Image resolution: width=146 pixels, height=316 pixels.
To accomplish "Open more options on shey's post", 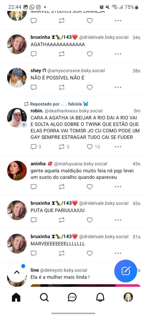I will click(x=118, y=87).
